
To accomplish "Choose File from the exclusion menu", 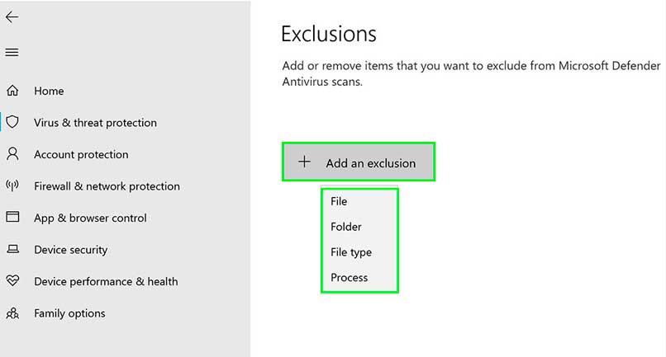I will tap(339, 201).
